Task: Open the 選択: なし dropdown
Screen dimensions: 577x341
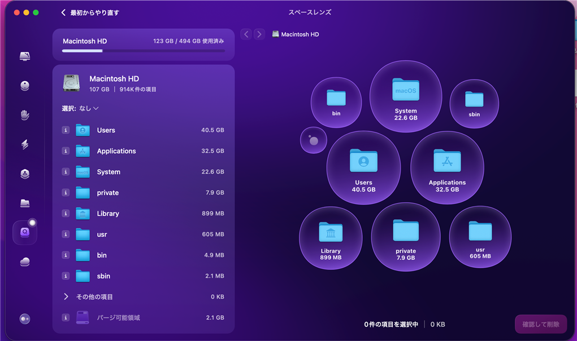Action: [x=80, y=108]
